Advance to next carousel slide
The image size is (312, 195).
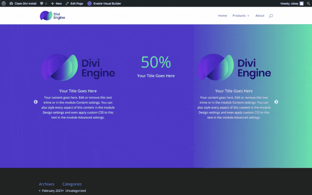click(x=276, y=102)
